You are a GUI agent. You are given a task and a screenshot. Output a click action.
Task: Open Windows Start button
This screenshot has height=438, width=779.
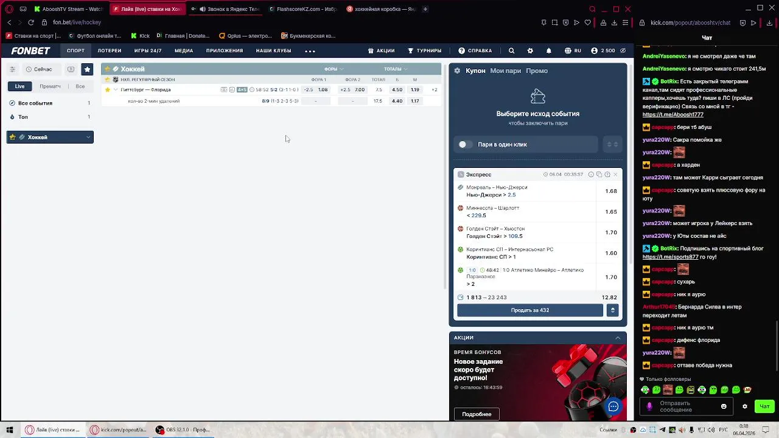tap(10, 429)
